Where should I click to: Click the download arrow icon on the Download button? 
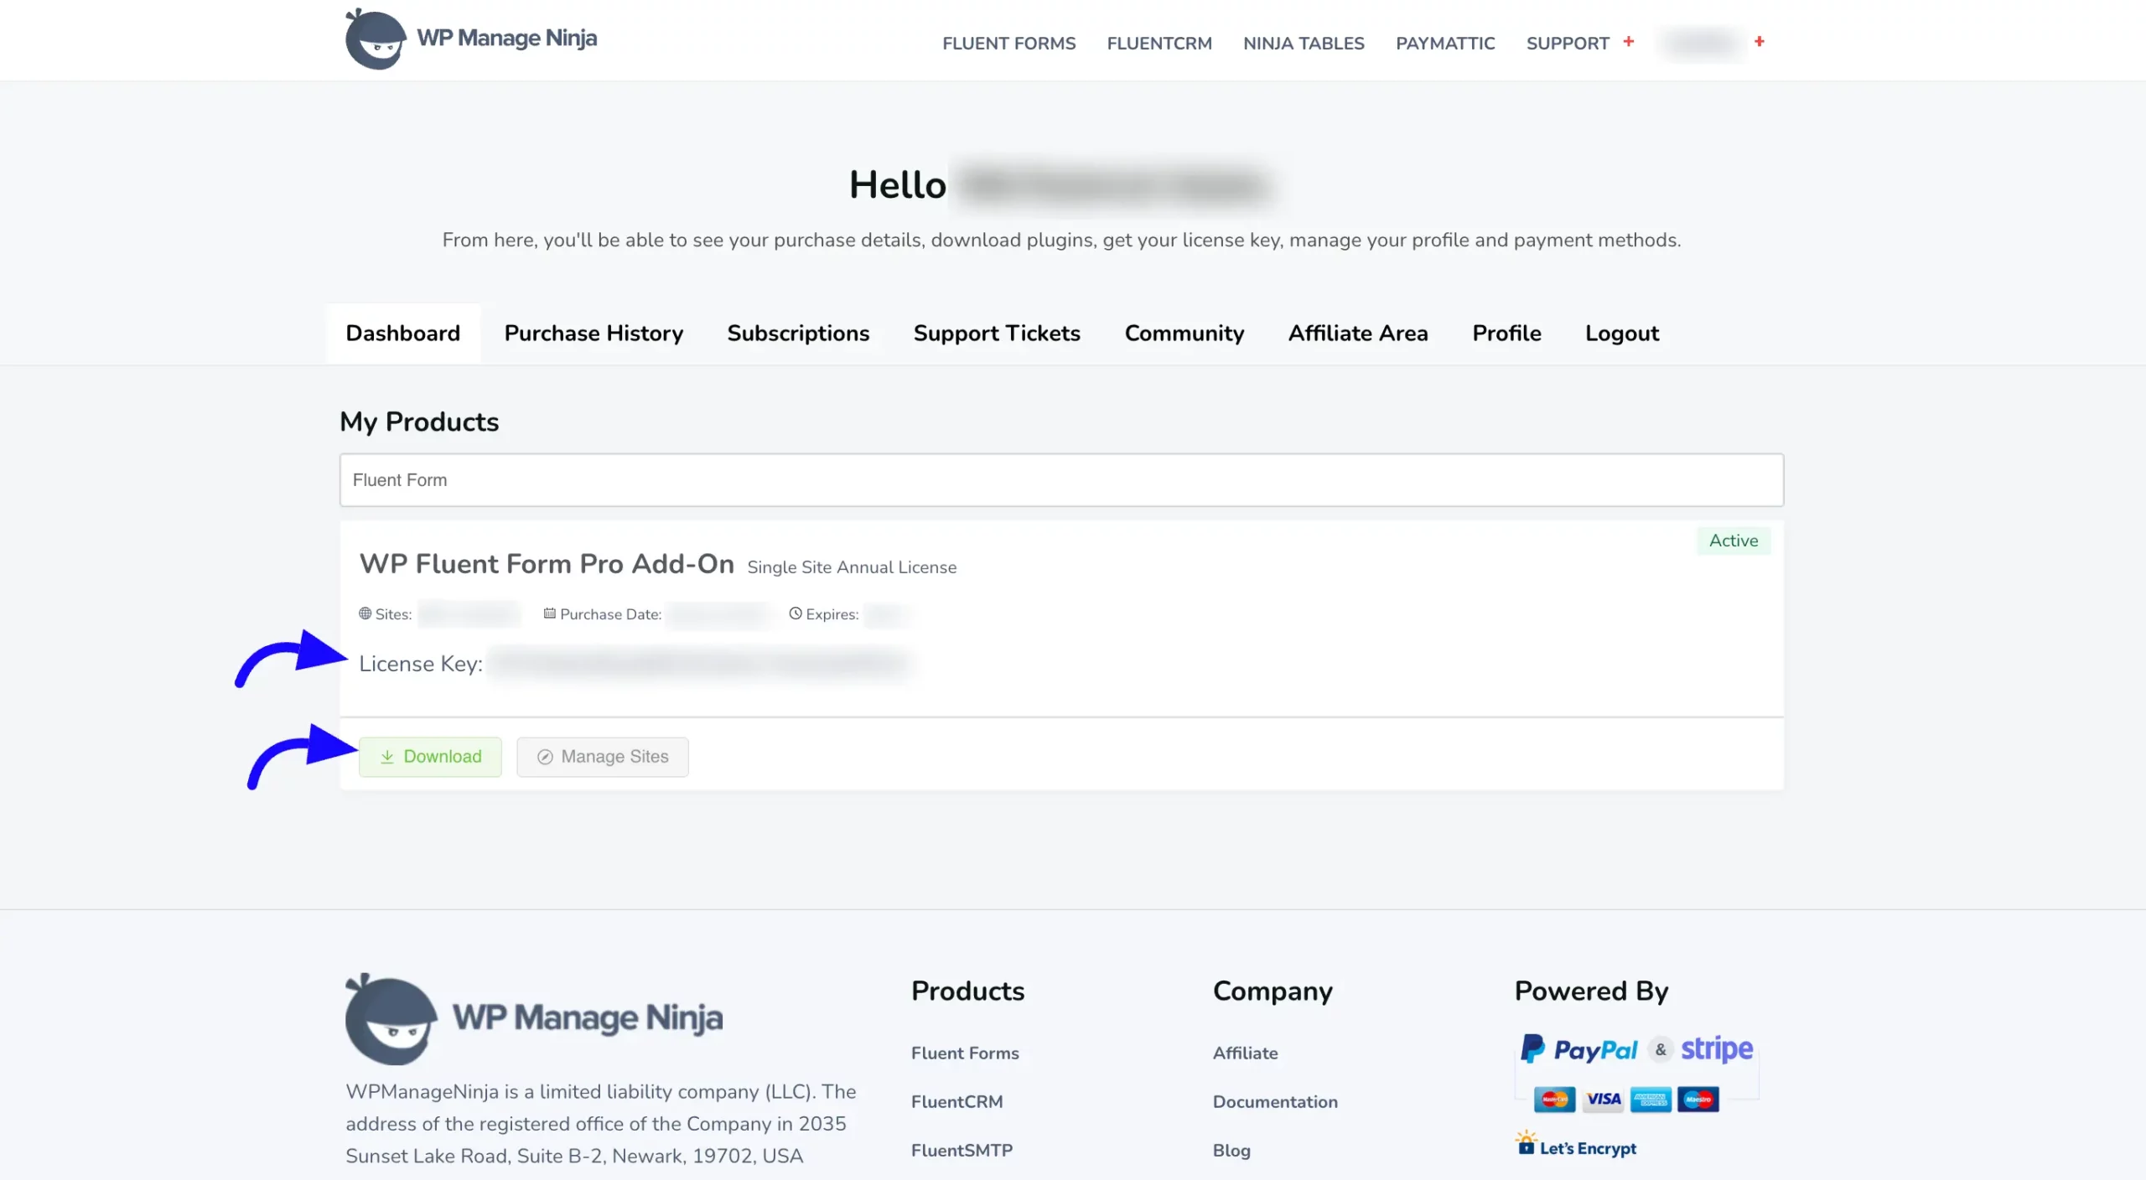coord(387,757)
